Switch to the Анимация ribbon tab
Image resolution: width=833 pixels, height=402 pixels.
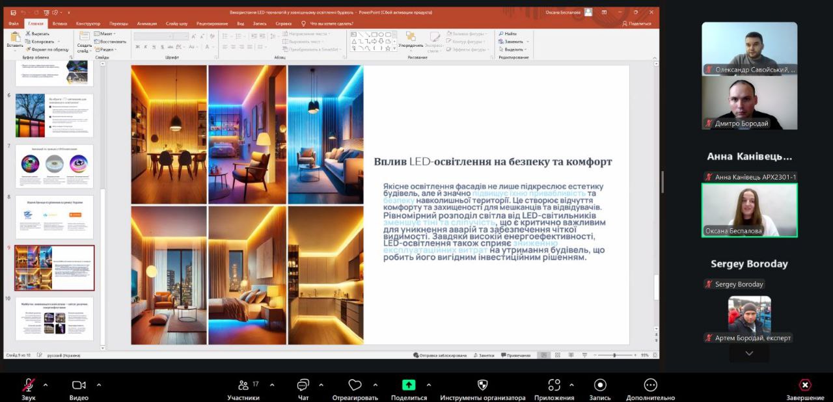coord(147,23)
